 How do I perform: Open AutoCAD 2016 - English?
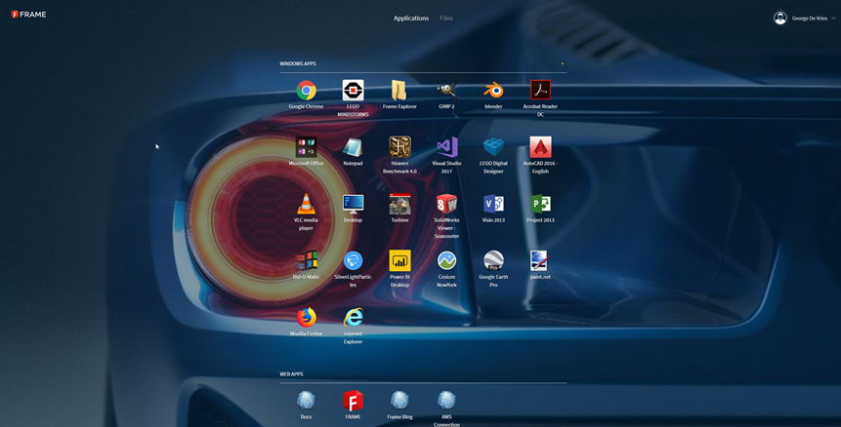coord(540,147)
